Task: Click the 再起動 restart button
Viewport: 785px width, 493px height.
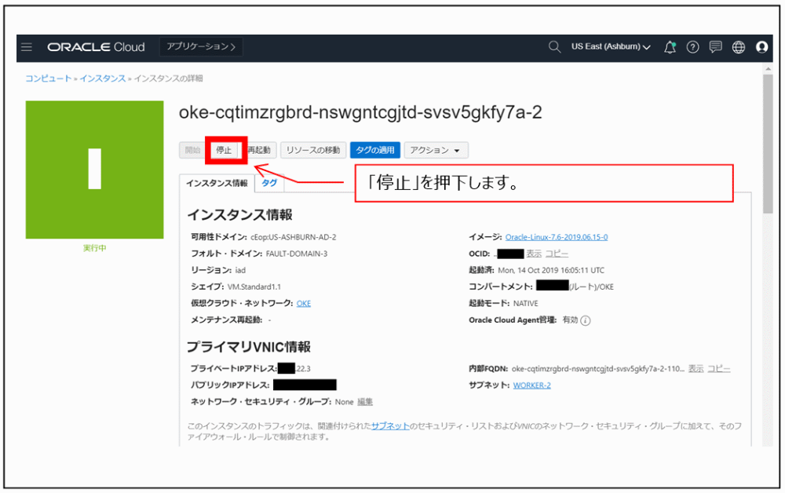Action: (259, 150)
